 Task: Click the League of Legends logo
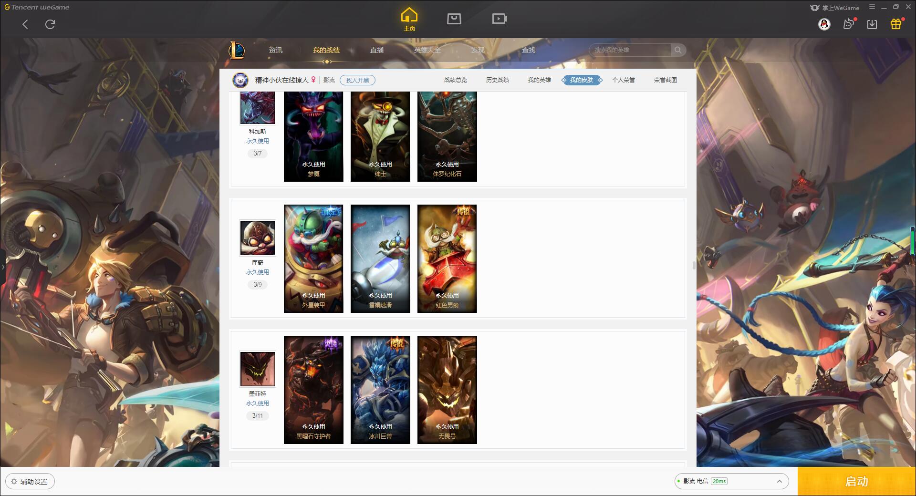[237, 50]
